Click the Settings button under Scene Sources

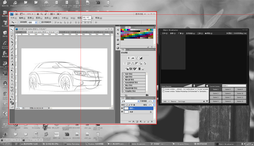pos(182,102)
